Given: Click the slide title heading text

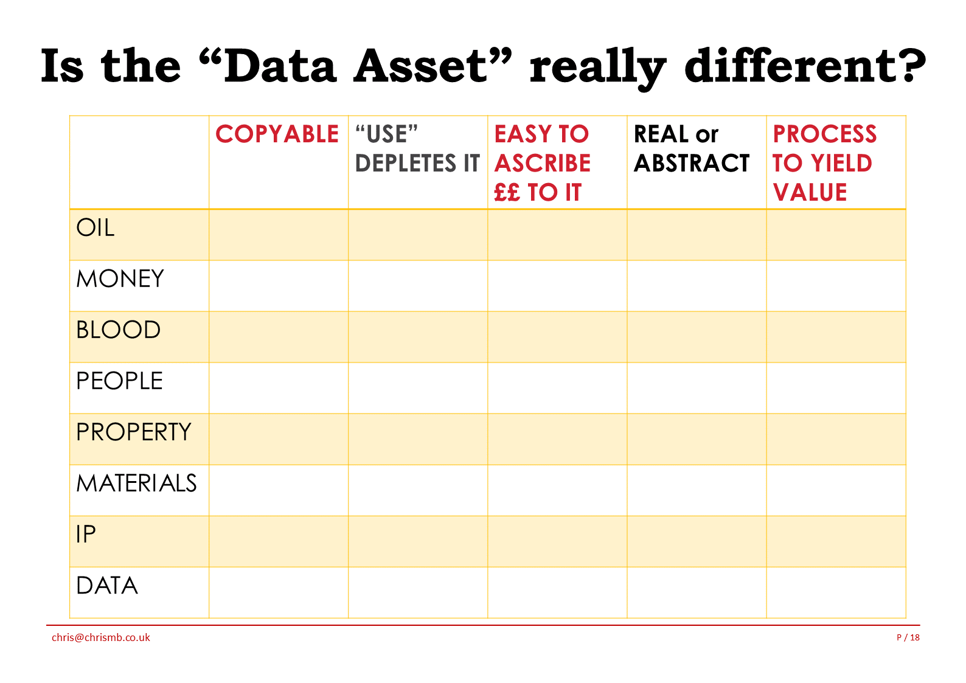Looking at the screenshot, I should click(483, 66).
